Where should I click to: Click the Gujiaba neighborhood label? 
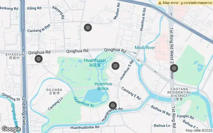click(54, 91)
